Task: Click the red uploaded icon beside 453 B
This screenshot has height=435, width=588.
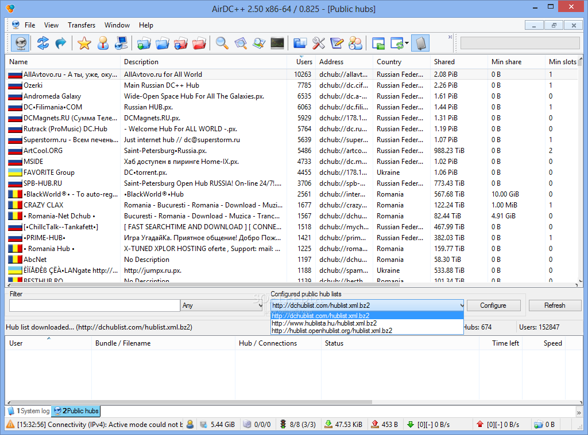Action: pos(374,424)
